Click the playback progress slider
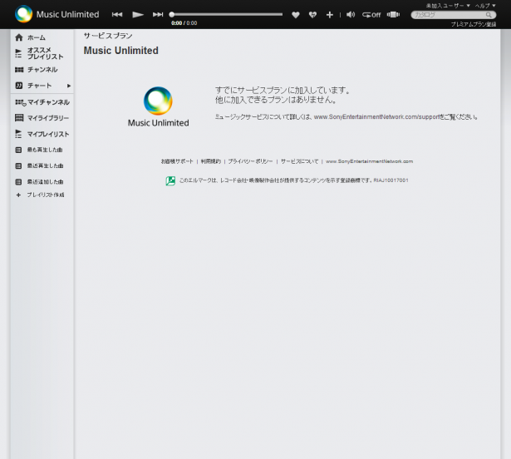 click(x=226, y=14)
